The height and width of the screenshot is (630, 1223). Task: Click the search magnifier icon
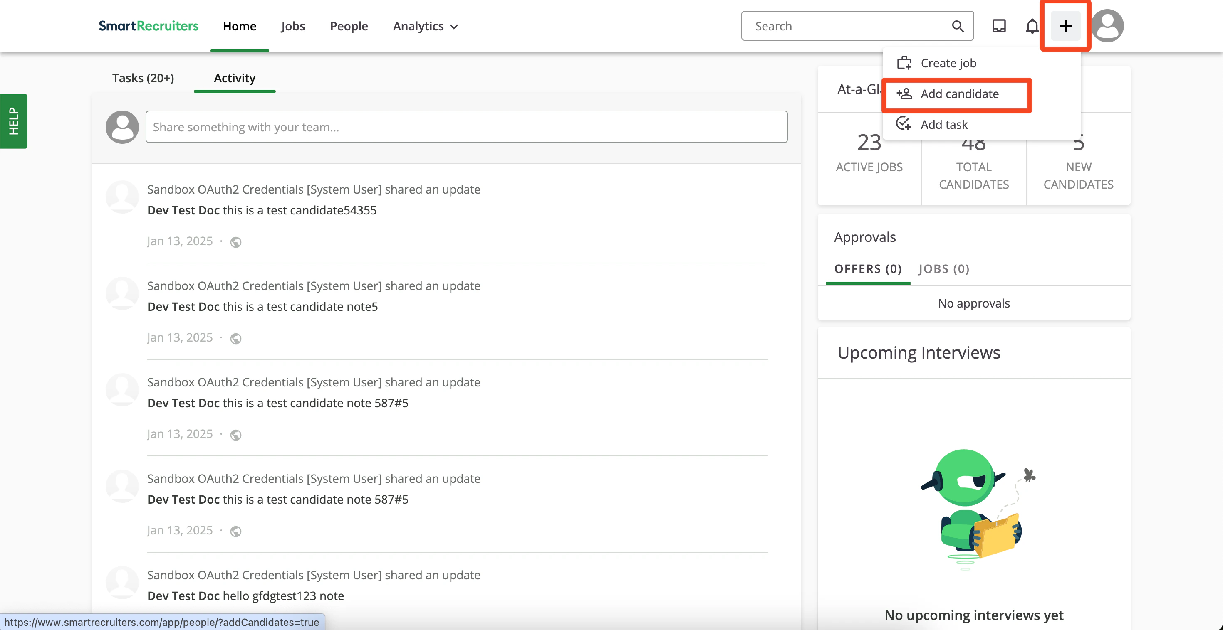pos(958,26)
